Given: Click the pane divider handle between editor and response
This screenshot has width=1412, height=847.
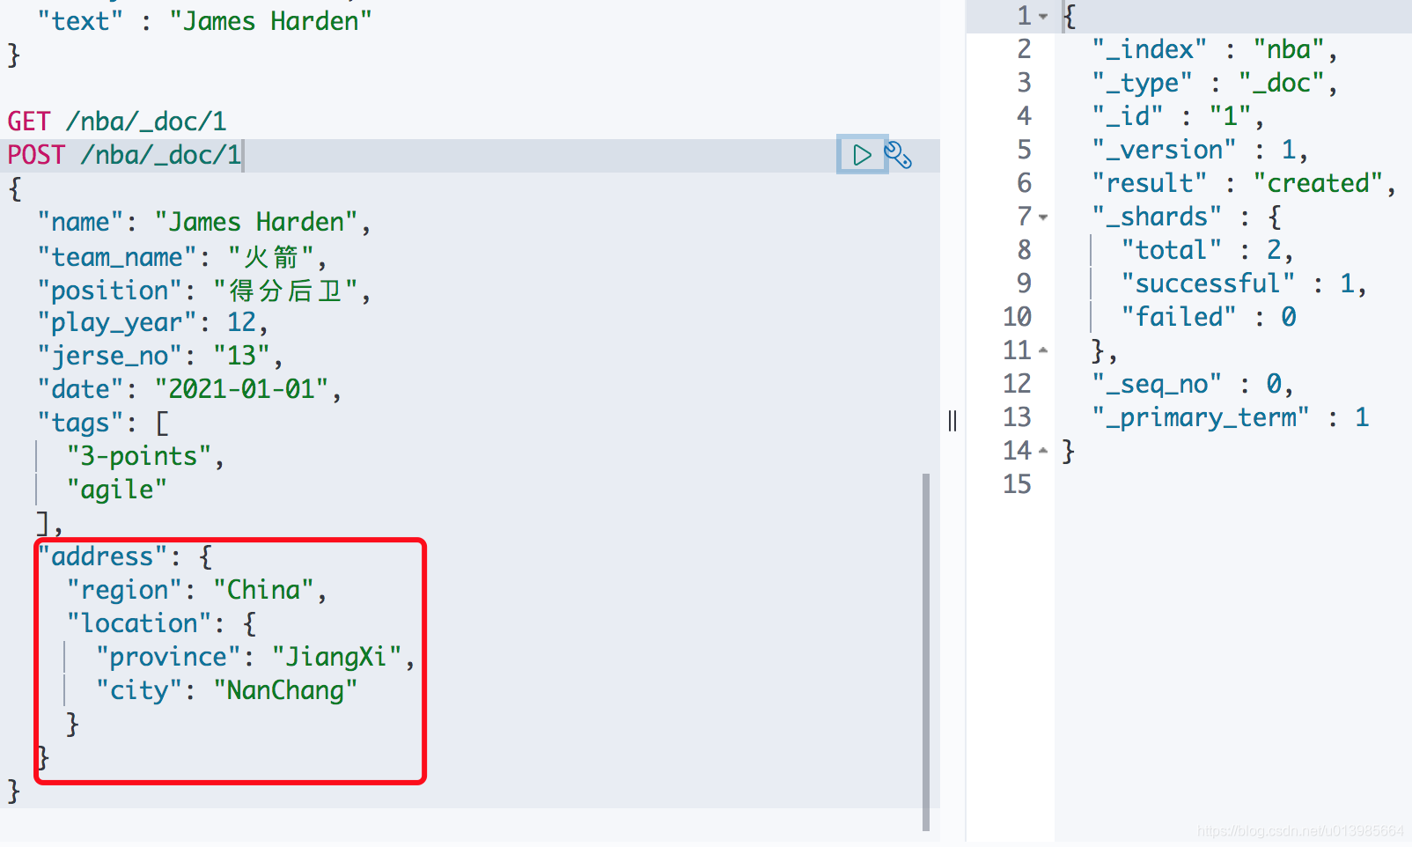Looking at the screenshot, I should [x=952, y=421].
